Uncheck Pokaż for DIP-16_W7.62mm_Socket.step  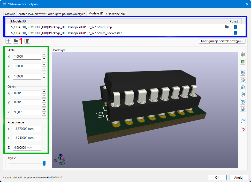(235, 33)
